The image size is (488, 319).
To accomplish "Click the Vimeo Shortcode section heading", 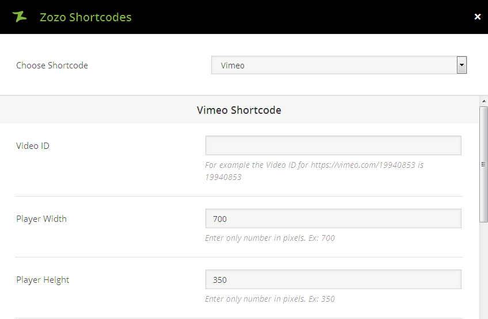I will point(239,110).
